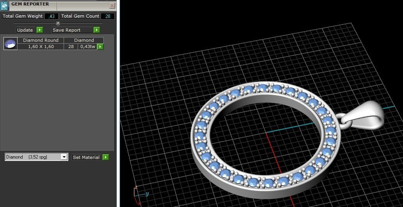Screen dimensions: 403x207
Task: Close the Gem Reporter panel
Action: (x=112, y=6)
